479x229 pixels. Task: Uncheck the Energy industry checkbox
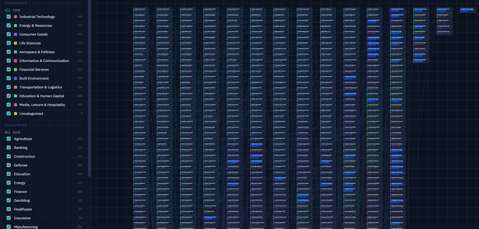(x=9, y=183)
